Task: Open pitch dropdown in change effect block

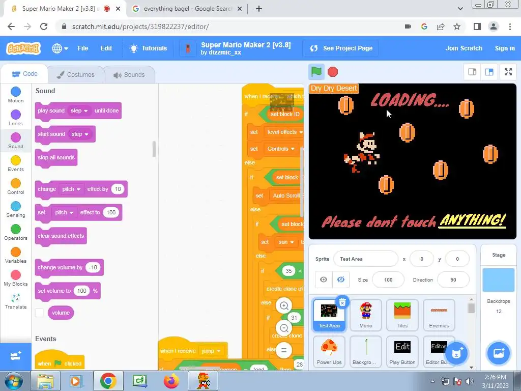Action: [71, 189]
